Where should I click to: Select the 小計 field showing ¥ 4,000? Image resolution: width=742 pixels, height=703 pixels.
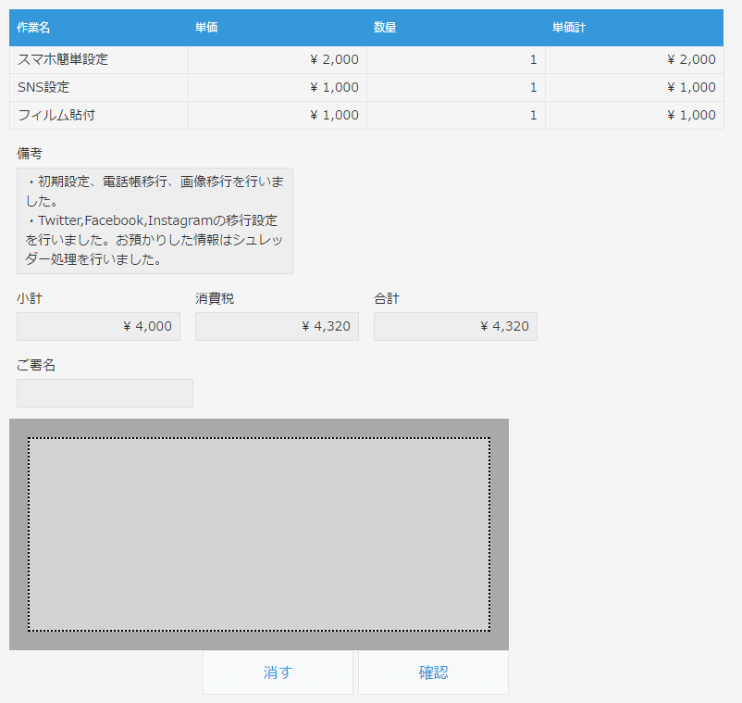98,326
